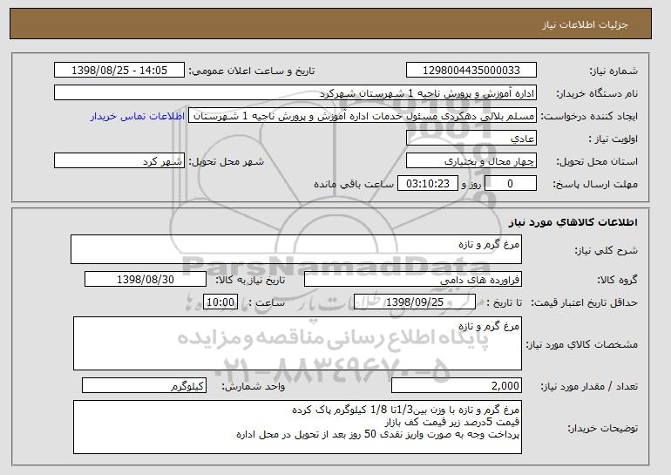
Task: Click the مشخصات کالای مورد نیاز text area
Action: coord(297,343)
